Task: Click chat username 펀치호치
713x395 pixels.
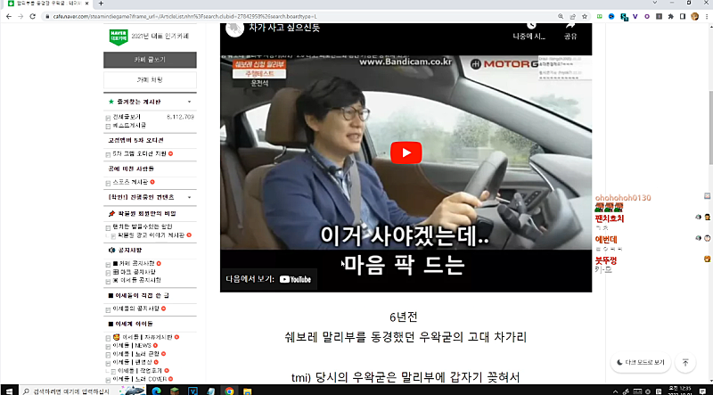Action: tap(610, 218)
